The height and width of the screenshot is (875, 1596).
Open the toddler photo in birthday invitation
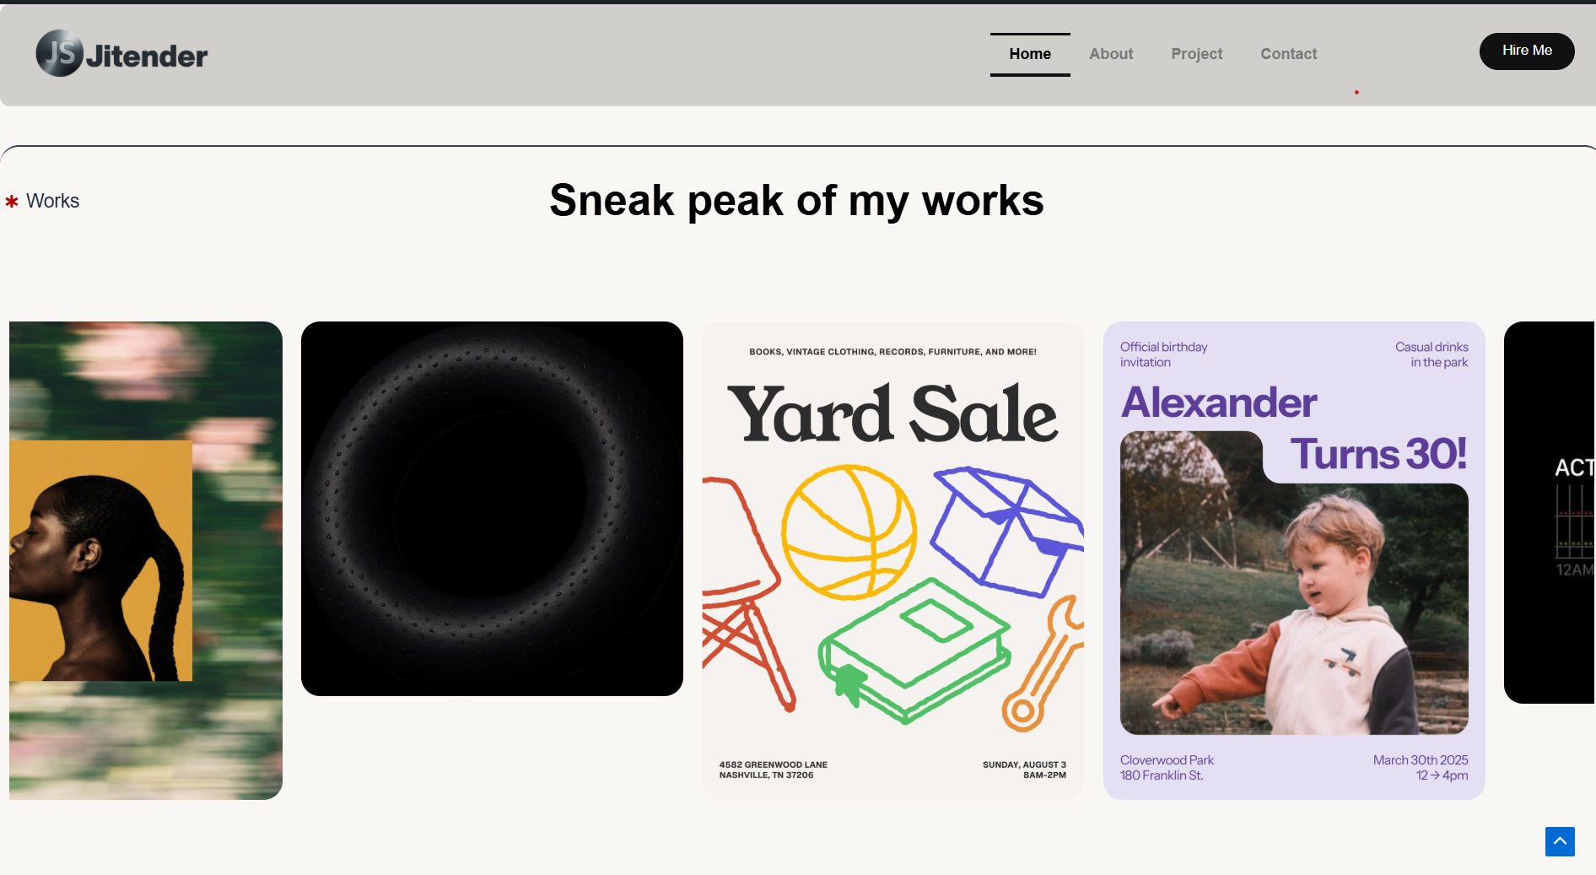pyautogui.click(x=1293, y=608)
